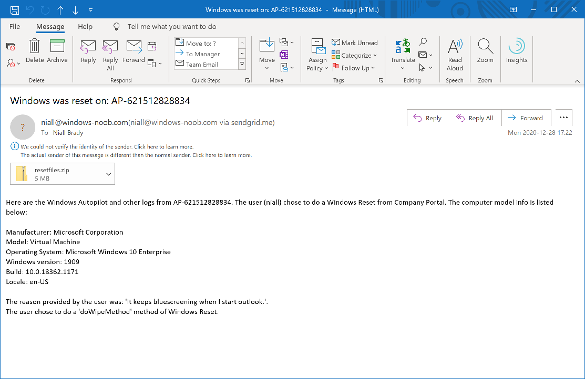Collapse the ribbon with the chevron
This screenshot has width=585, height=379.
click(x=577, y=81)
